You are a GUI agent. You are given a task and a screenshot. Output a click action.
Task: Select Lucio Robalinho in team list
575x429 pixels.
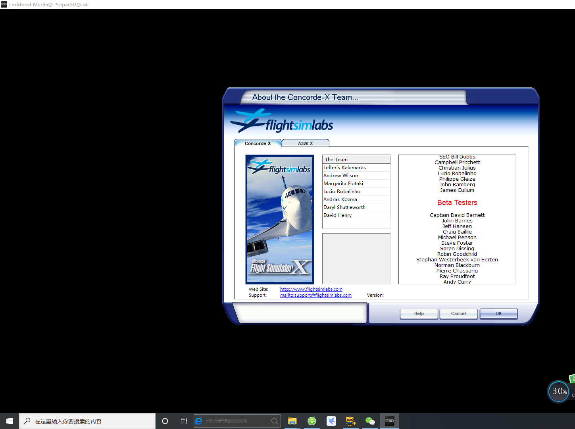tap(356, 191)
